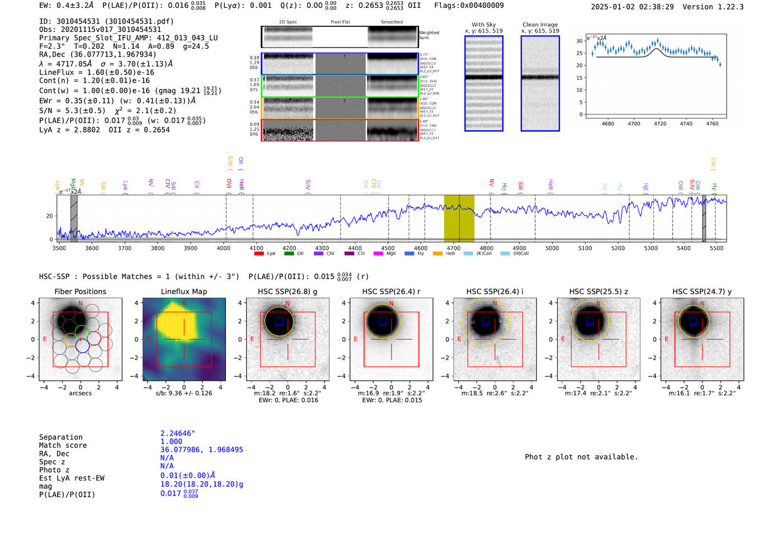Click the Pixel Flat column header

coord(340,22)
